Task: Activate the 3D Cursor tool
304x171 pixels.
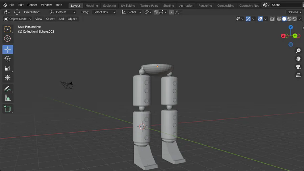Action: pyautogui.click(x=7, y=39)
